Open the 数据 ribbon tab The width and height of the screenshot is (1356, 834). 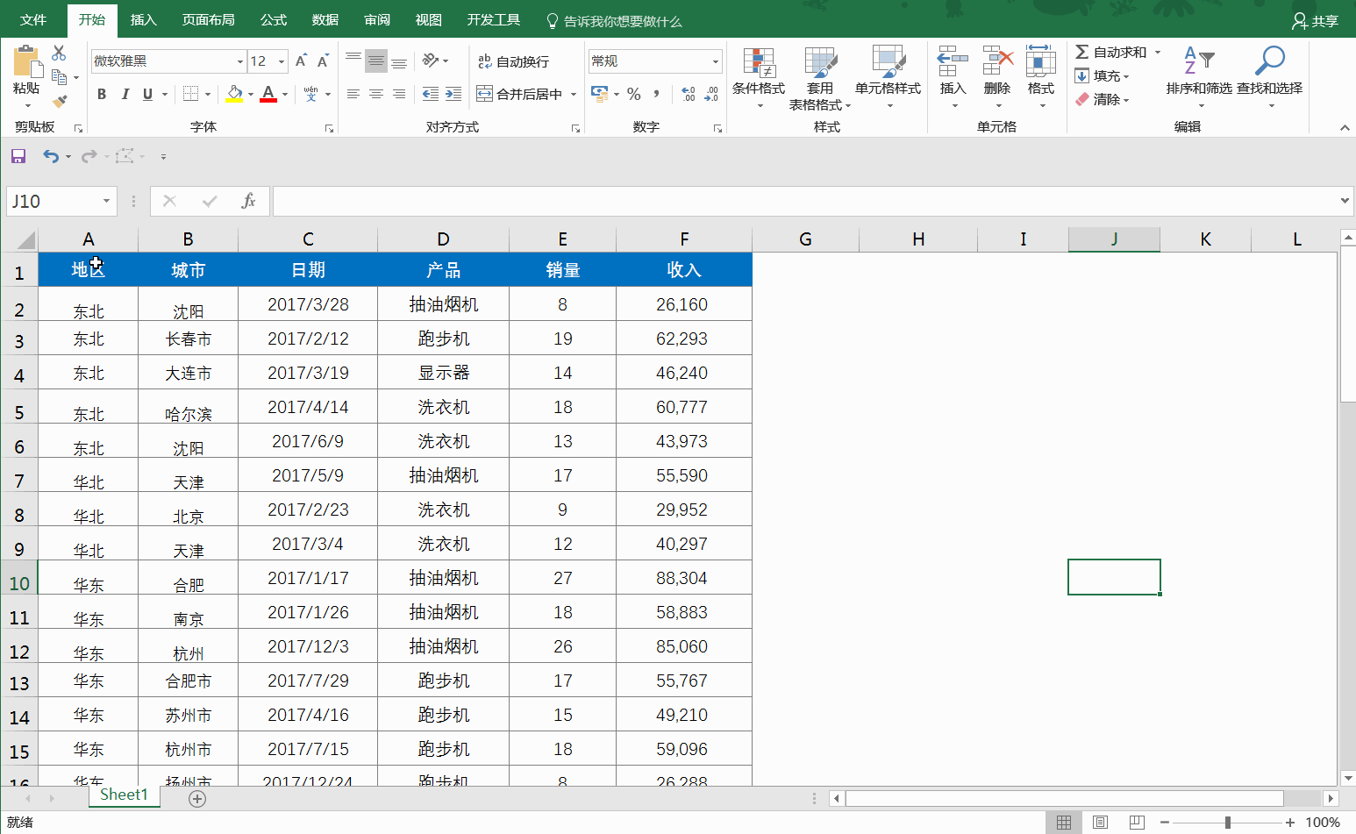click(325, 19)
